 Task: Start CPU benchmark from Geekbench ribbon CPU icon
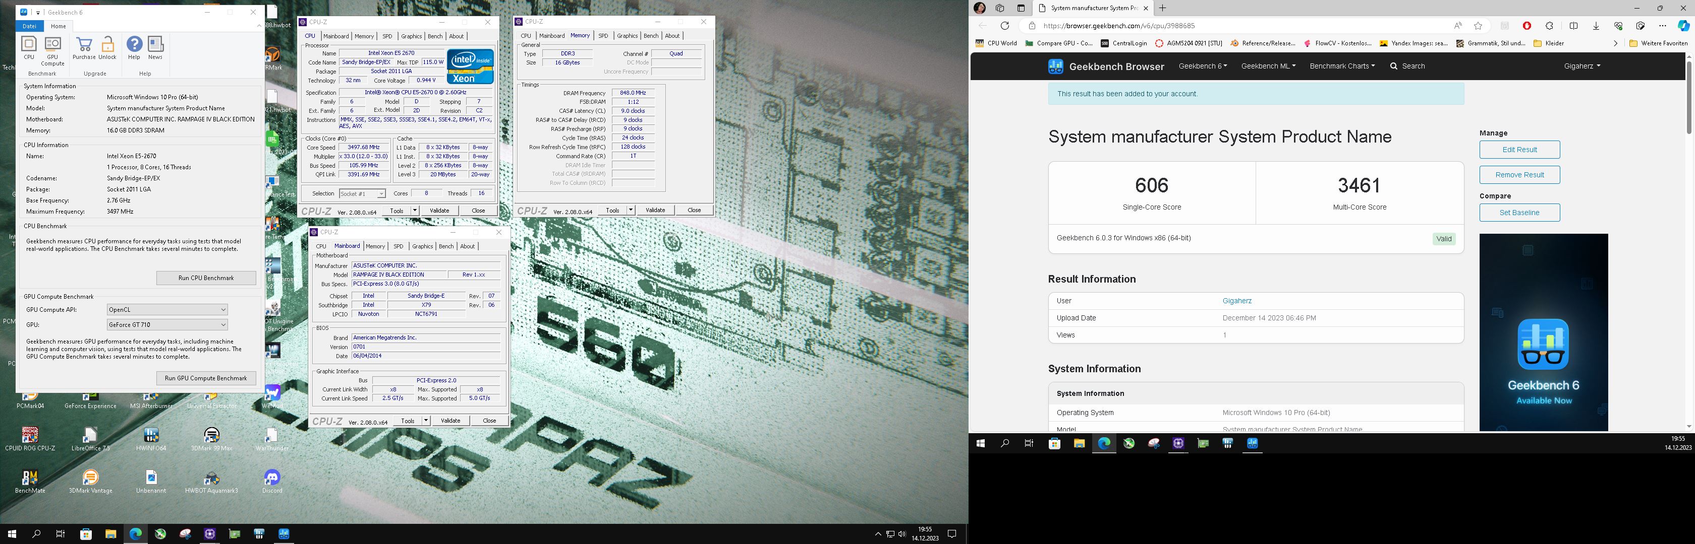(29, 49)
